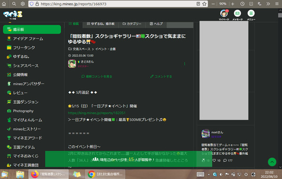
Task: Switch to the Chrome taskbar window
Action: [x=105, y=174]
